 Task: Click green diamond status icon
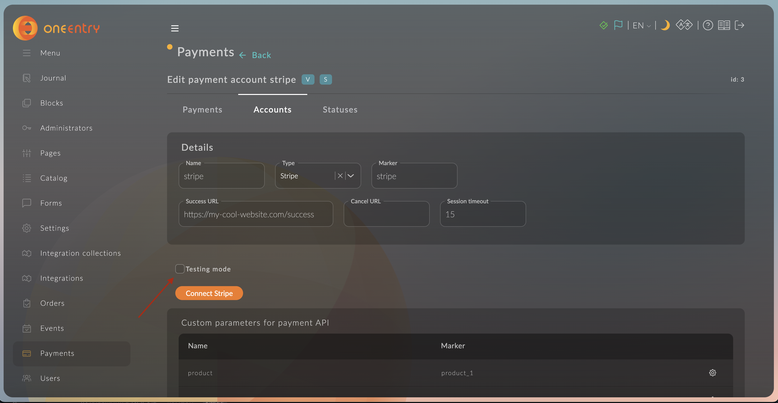(603, 25)
